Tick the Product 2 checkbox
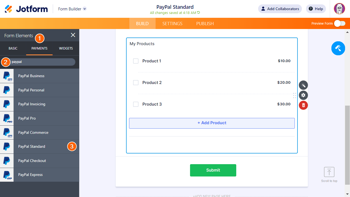Image resolution: width=350 pixels, height=197 pixels. [x=136, y=83]
